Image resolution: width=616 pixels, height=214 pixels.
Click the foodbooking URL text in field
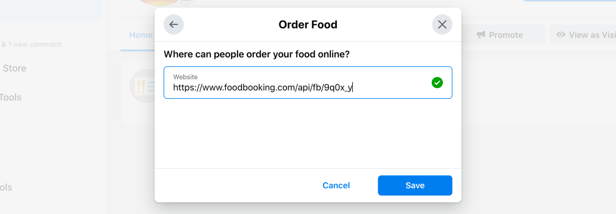click(x=262, y=87)
